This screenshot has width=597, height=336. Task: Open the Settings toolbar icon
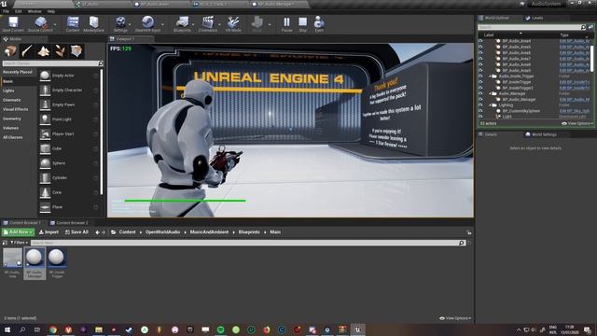(120, 24)
